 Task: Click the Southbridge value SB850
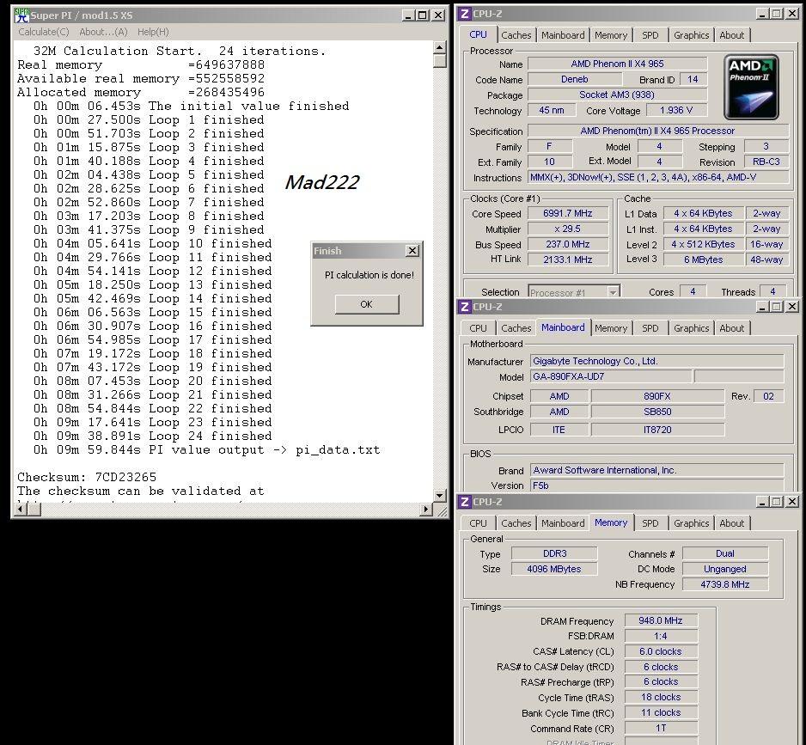[x=657, y=412]
